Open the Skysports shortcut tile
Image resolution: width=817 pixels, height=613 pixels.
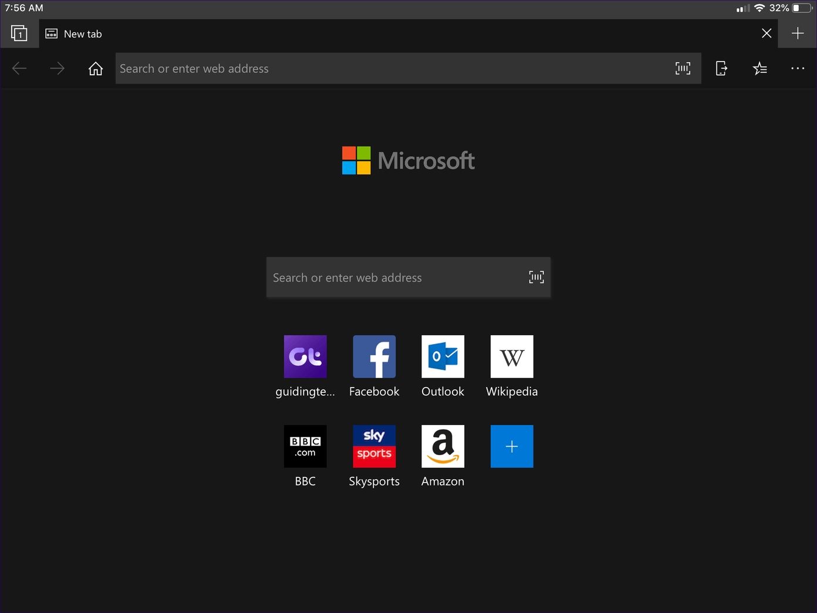tap(374, 446)
